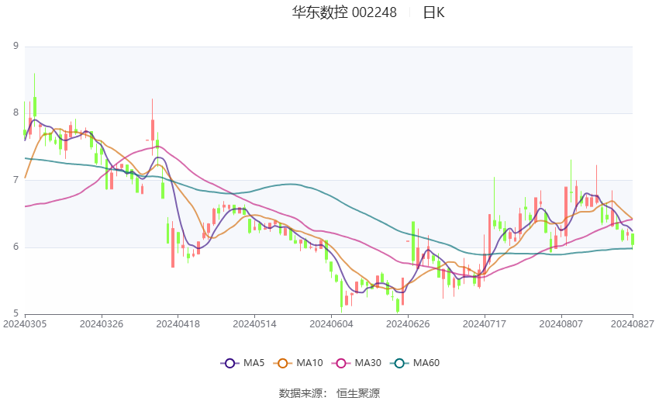Click the 20240827 date axis label
This screenshot has width=659, height=401.
point(632,324)
